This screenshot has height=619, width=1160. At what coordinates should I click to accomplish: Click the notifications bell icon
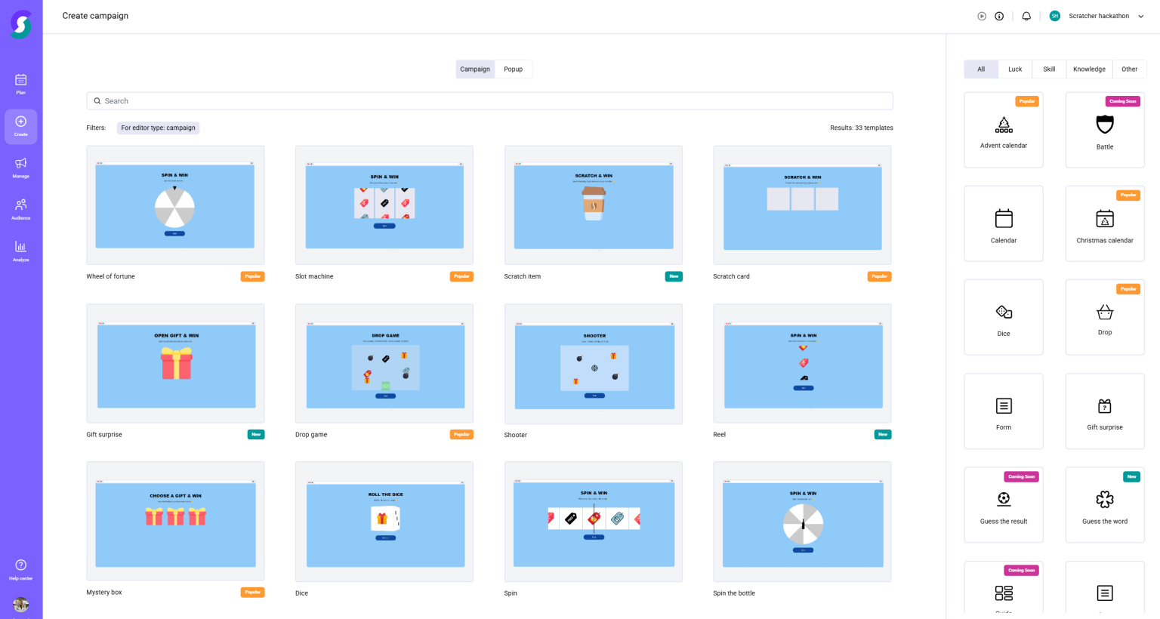click(1026, 15)
